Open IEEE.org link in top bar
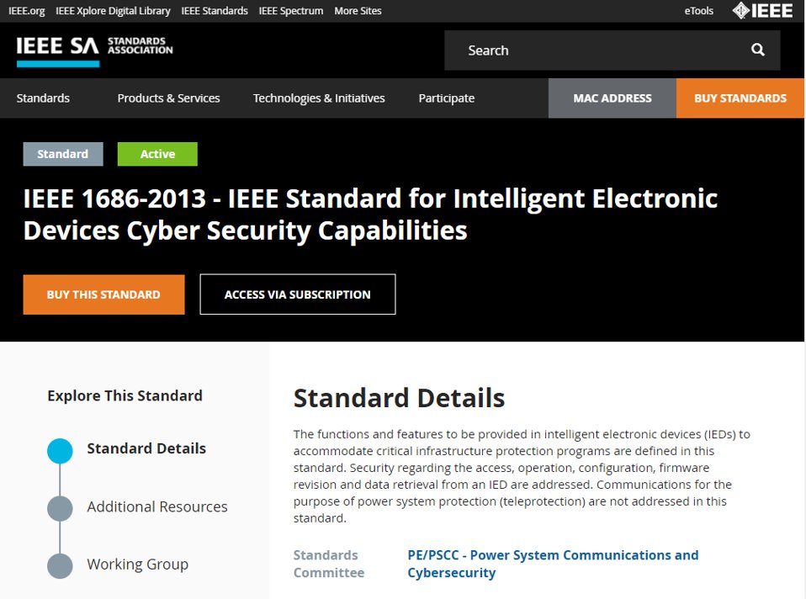The image size is (806, 599). click(27, 11)
